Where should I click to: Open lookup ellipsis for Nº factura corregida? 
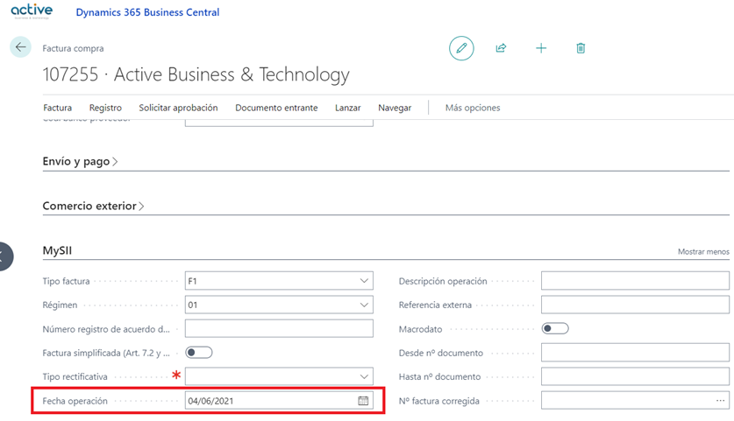tap(720, 401)
